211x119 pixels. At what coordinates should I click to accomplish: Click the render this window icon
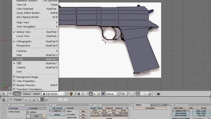(x=158, y=94)
